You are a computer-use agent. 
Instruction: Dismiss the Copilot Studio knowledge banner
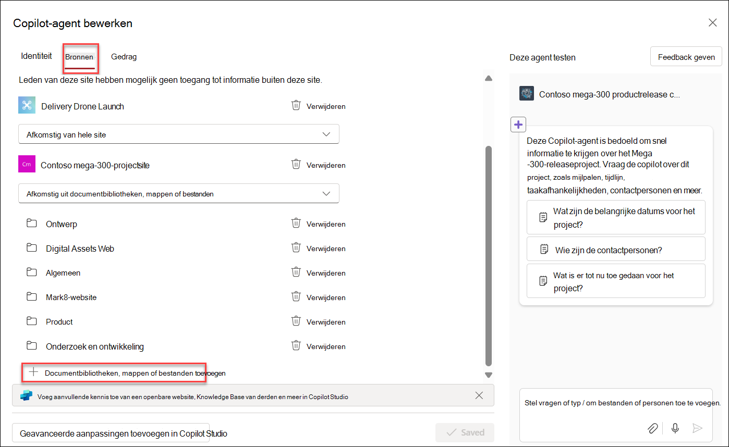479,395
